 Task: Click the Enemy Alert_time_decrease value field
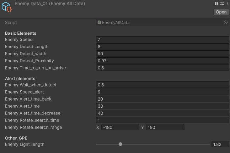pyautogui.click(x=162, y=113)
